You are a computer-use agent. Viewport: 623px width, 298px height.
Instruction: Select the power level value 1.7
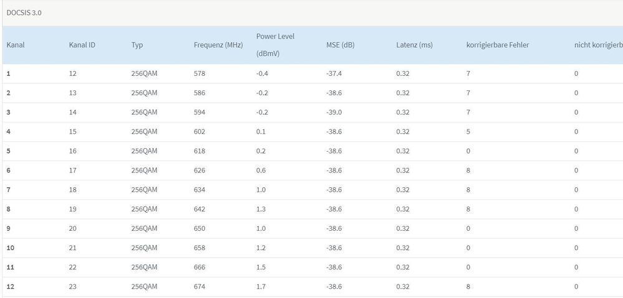point(261,287)
